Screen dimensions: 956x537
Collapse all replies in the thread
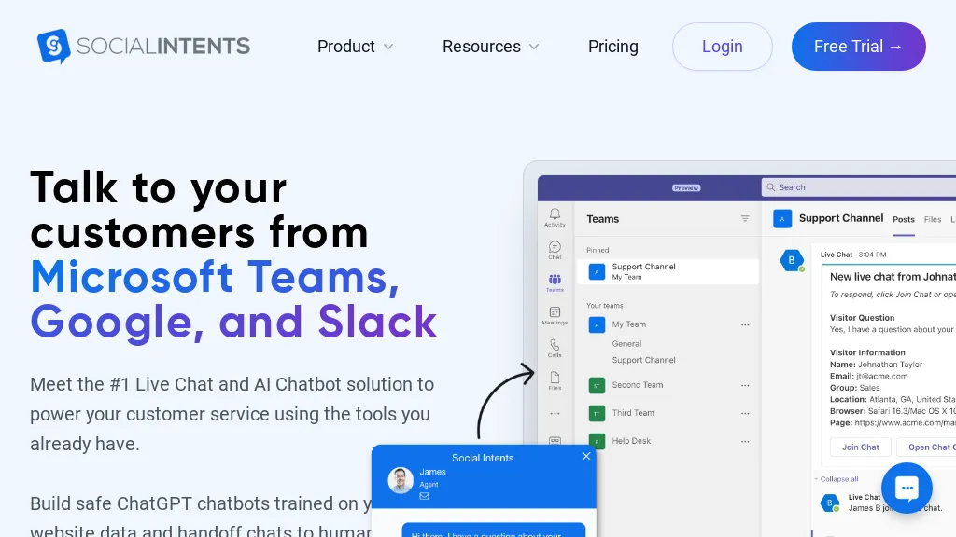837,479
